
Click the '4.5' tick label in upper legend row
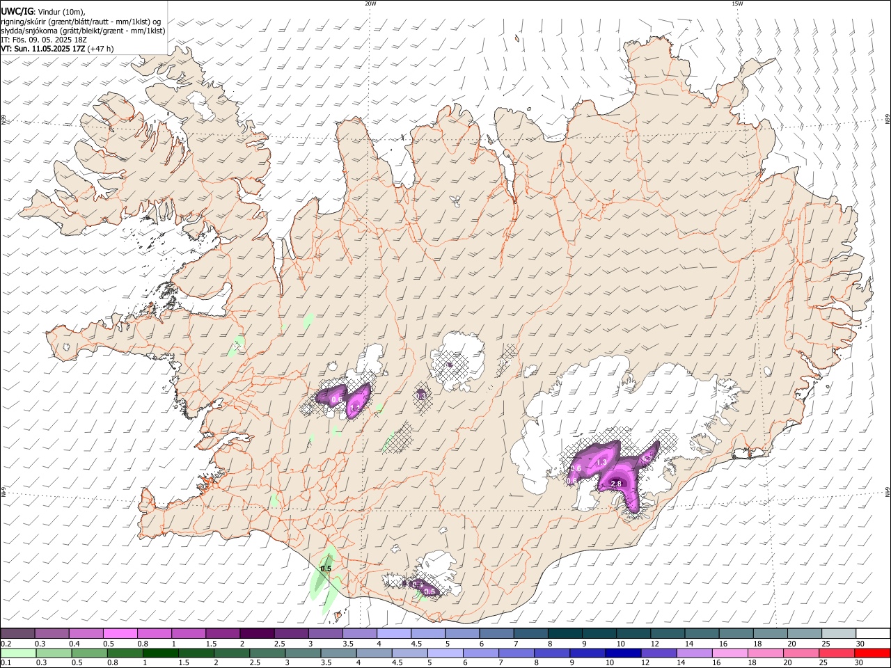pyautogui.click(x=416, y=644)
